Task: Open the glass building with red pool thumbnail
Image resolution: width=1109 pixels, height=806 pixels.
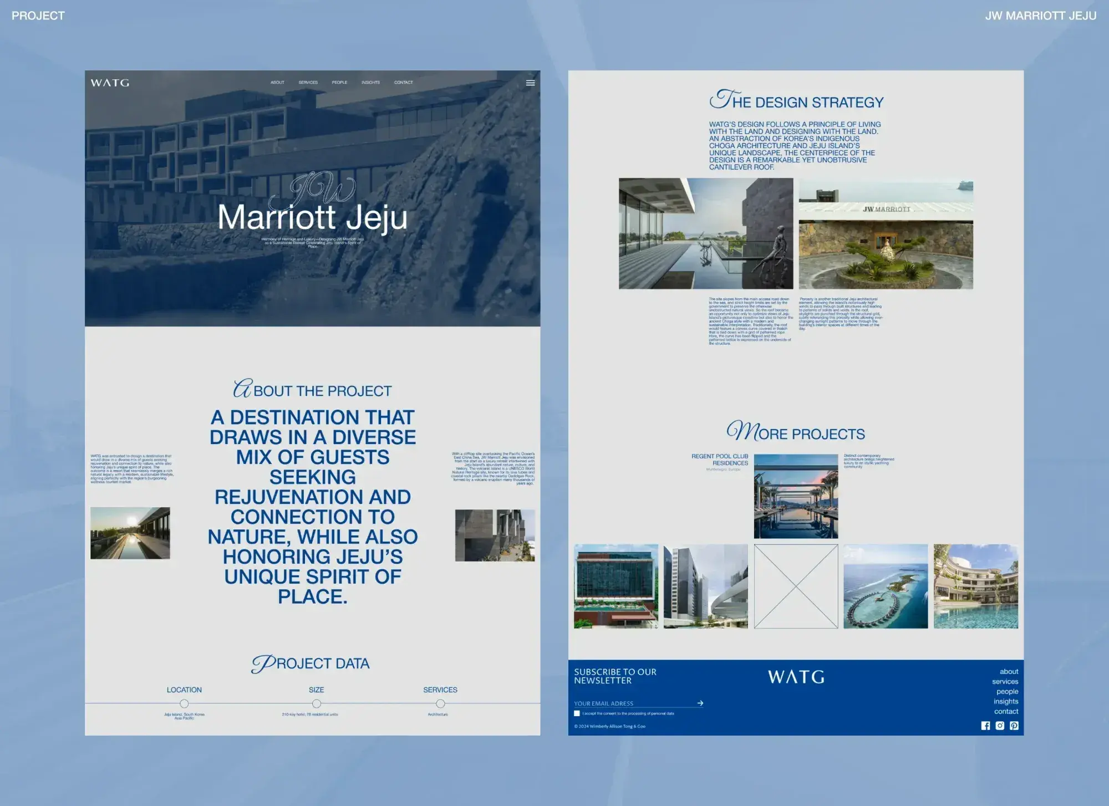Action: point(616,586)
